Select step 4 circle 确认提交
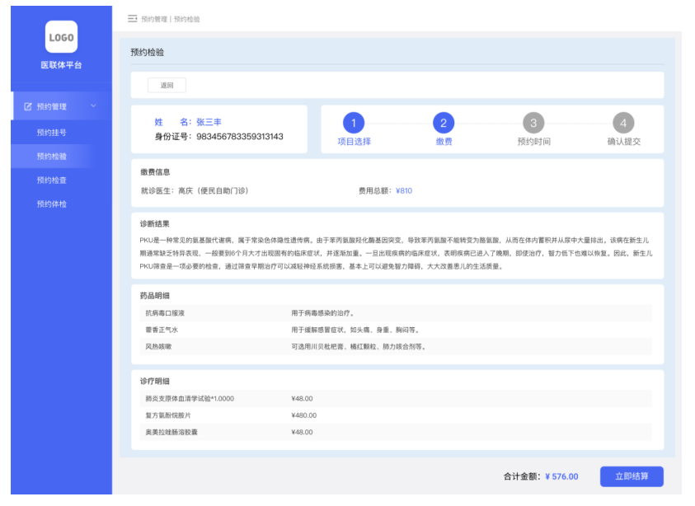This screenshot has width=695, height=506. point(623,124)
